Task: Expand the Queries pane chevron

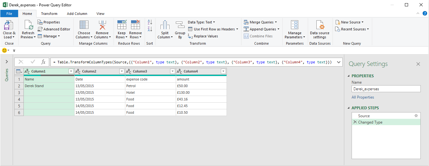Action: (x=7, y=62)
